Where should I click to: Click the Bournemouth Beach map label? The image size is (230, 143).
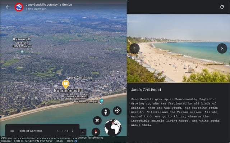(75, 97)
